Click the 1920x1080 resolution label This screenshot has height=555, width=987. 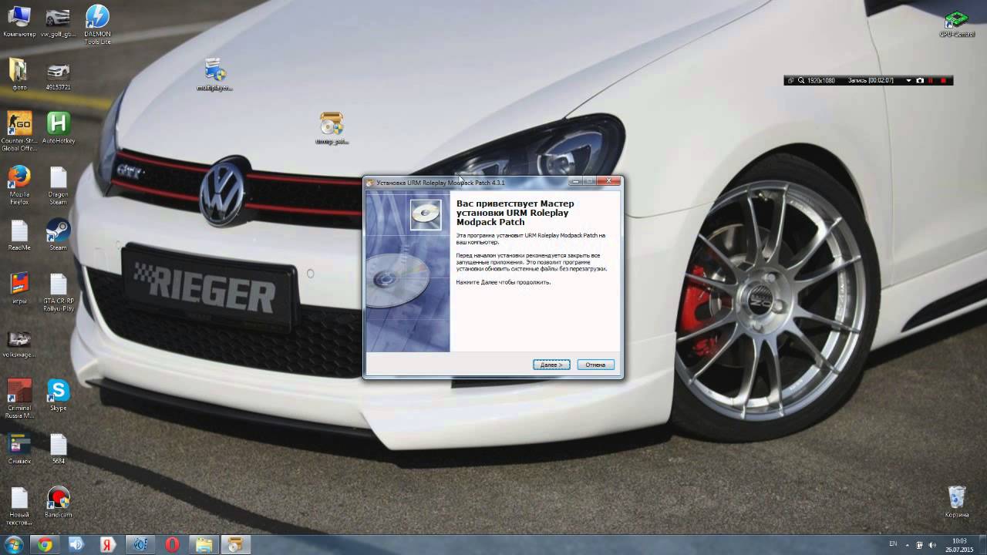pyautogui.click(x=821, y=80)
